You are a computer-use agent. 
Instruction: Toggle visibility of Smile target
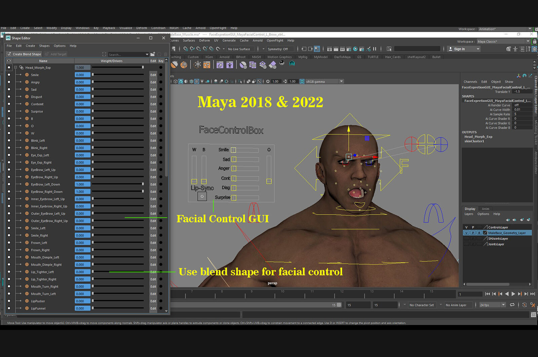[x=9, y=75]
